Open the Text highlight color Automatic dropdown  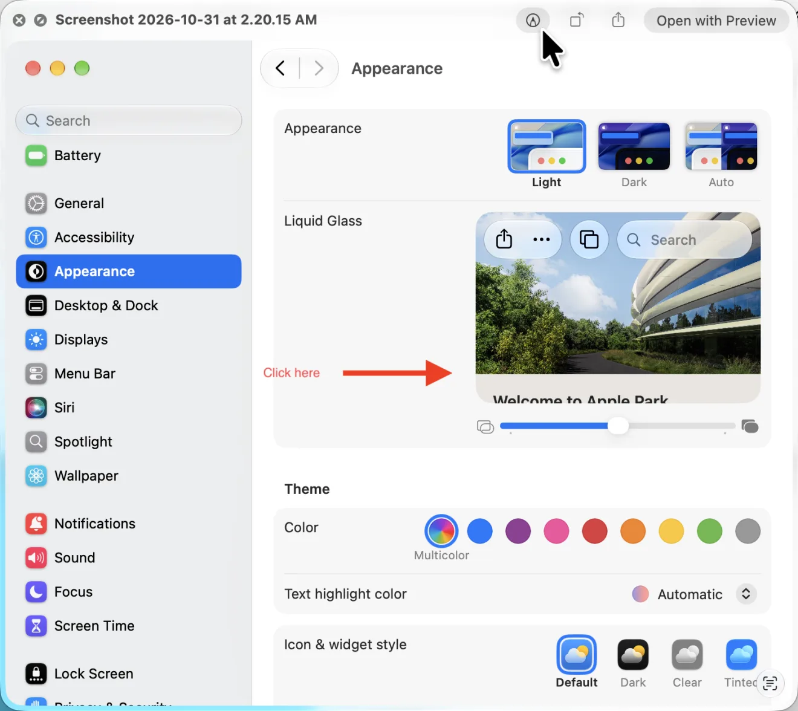[x=694, y=594]
